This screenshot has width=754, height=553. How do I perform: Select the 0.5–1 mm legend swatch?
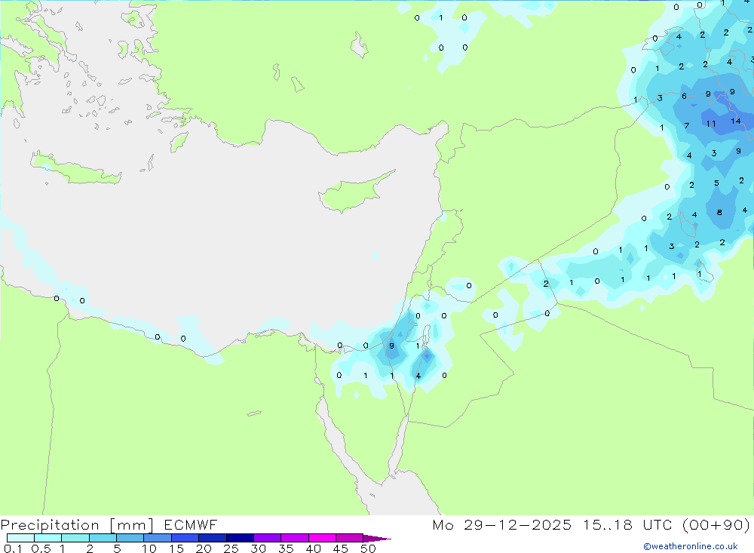(48, 538)
